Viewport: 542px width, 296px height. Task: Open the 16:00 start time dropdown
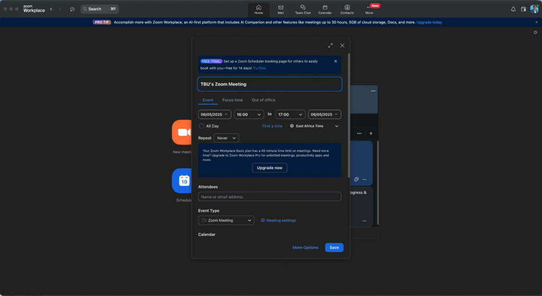click(x=249, y=114)
